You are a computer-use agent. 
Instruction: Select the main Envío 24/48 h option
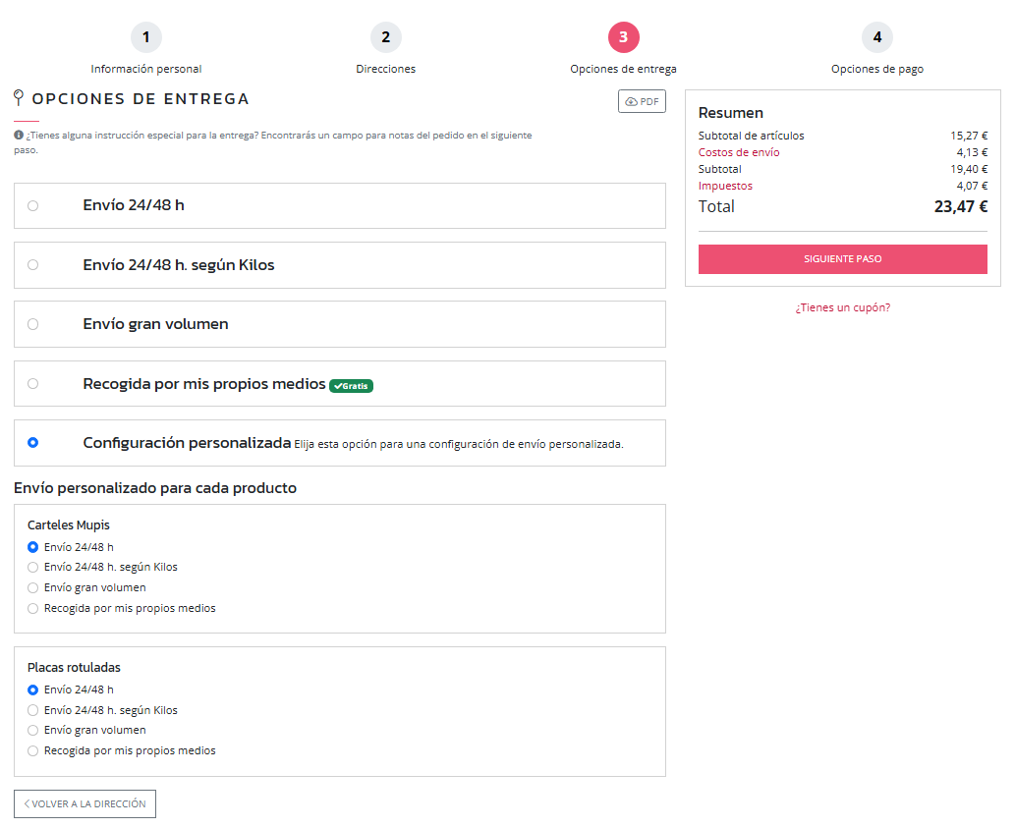33,205
